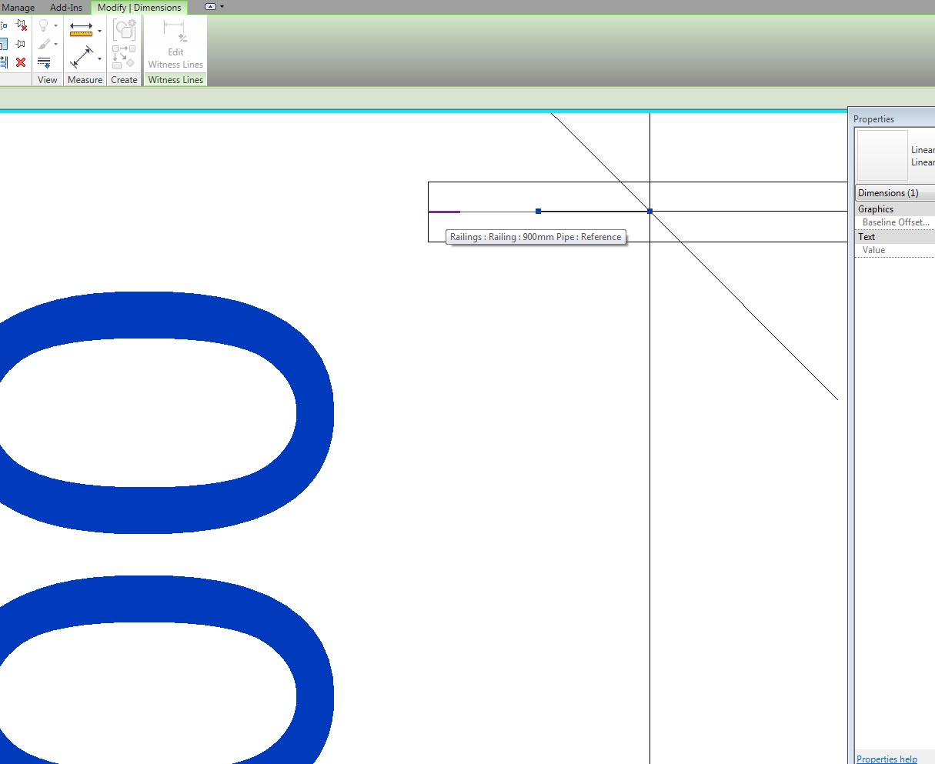Open the ribbon display options arrow
This screenshot has width=935, height=764.
click(x=222, y=6)
